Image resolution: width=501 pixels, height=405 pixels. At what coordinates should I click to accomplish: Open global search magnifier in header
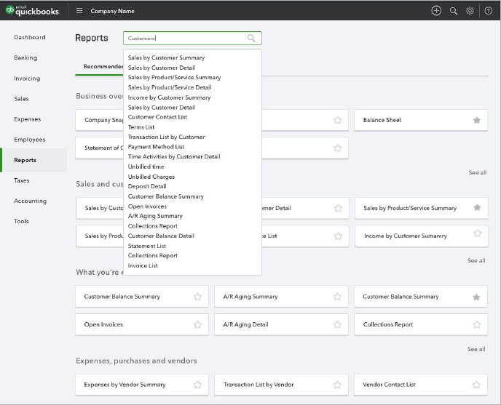point(454,11)
